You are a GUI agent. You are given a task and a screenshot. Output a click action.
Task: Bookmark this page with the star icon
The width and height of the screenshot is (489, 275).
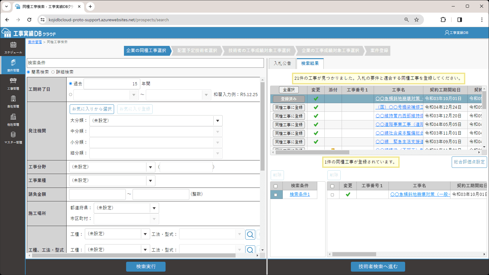tap(417, 20)
